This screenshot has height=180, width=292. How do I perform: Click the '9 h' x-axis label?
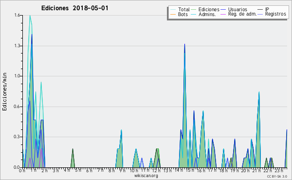pyautogui.click(x=122, y=171)
